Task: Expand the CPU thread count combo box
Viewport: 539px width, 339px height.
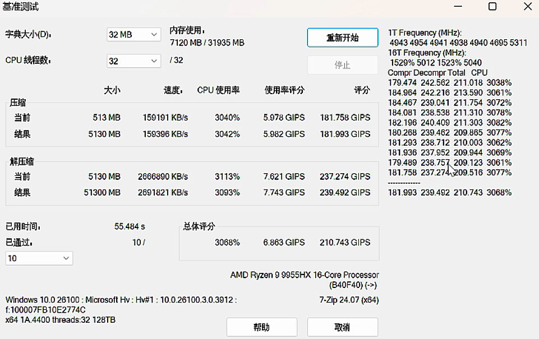Action: point(133,61)
